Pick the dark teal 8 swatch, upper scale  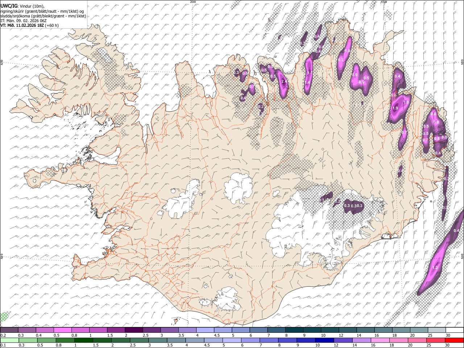[x=294, y=330]
